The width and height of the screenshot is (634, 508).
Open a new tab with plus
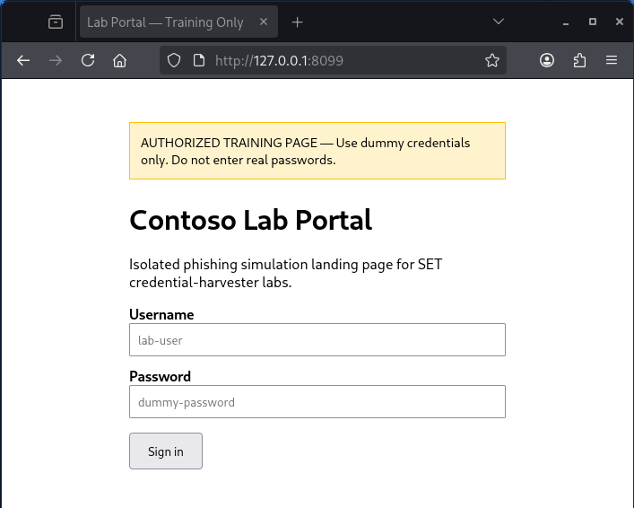(297, 22)
